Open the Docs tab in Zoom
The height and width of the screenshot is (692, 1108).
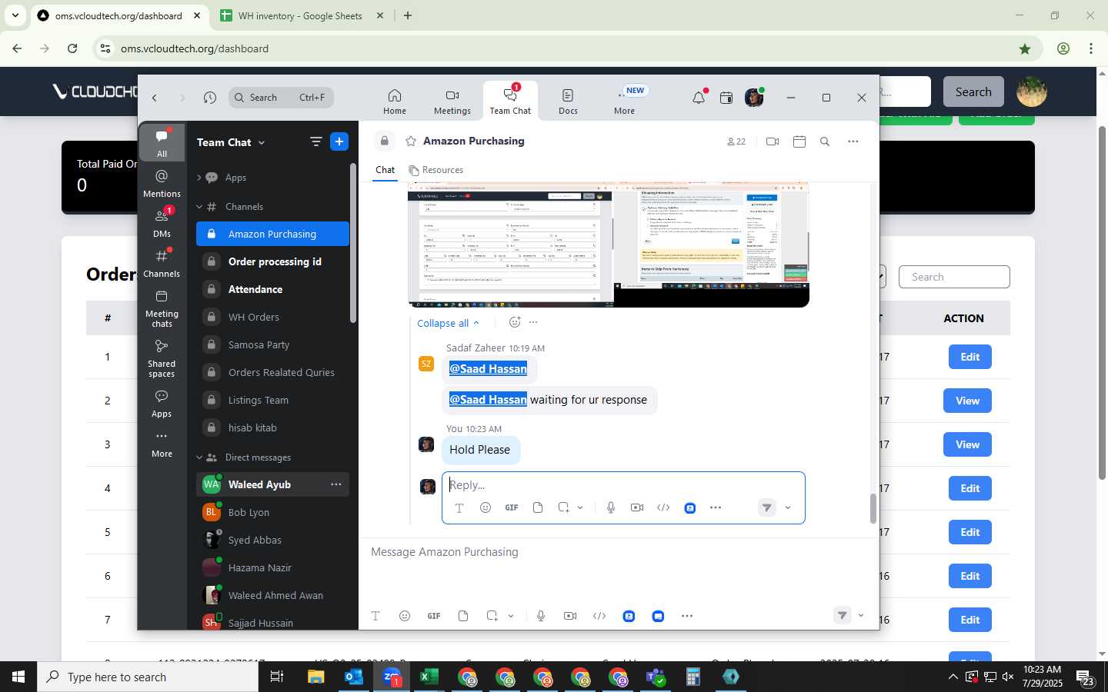(568, 101)
